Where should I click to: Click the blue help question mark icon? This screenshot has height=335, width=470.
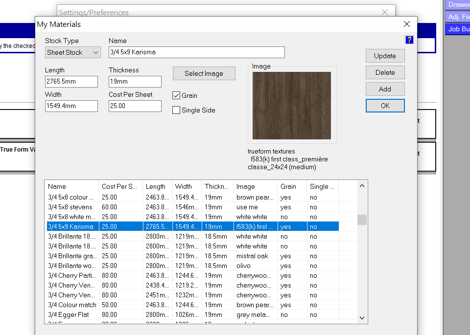(x=409, y=40)
